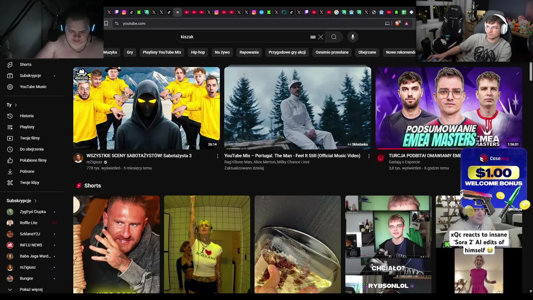
Task: Select the Na żywo filter chip
Action: click(222, 52)
